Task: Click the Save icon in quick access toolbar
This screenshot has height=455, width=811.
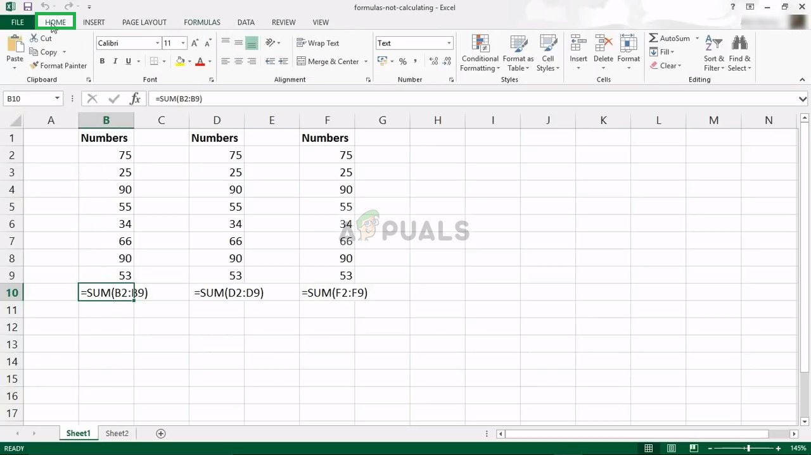Action: [27, 7]
